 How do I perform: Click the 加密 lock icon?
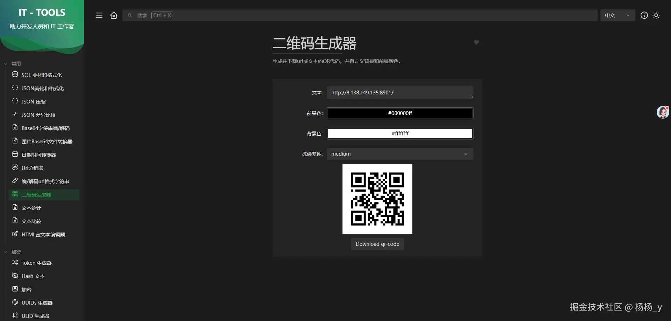(15, 289)
